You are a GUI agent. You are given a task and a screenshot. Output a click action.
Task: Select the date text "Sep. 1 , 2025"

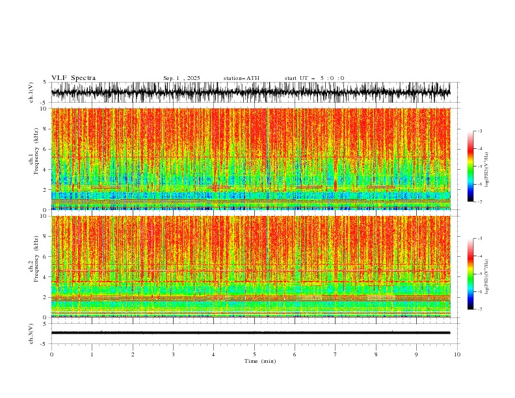point(181,78)
